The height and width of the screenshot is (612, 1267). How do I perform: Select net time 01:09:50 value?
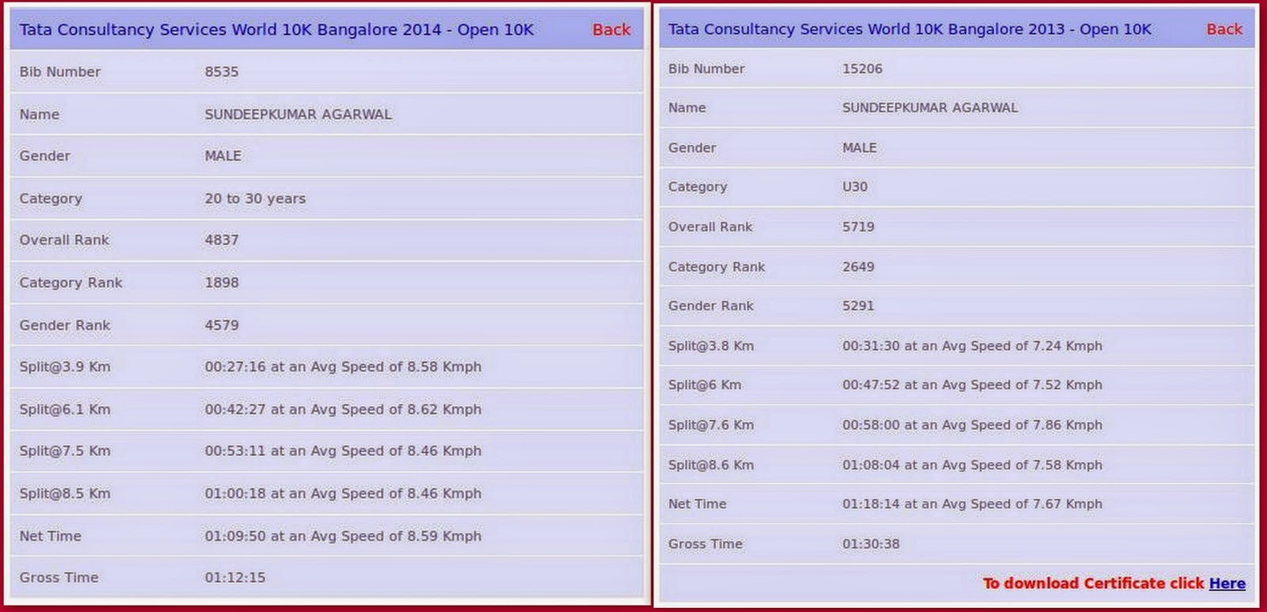[x=235, y=536]
